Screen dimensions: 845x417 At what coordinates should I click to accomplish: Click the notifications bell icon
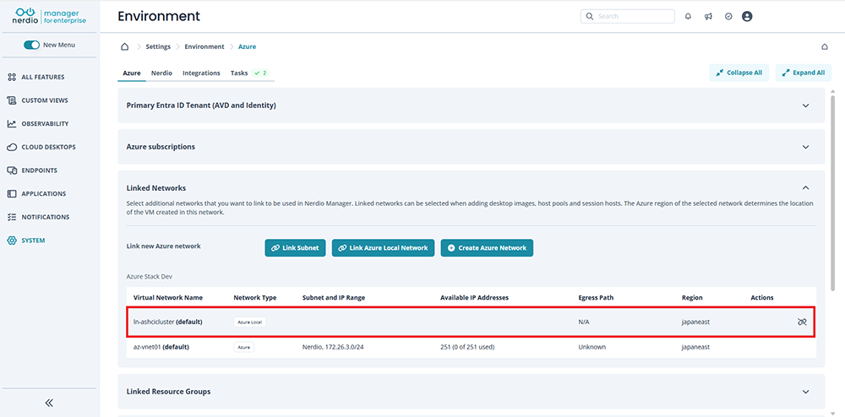point(688,17)
